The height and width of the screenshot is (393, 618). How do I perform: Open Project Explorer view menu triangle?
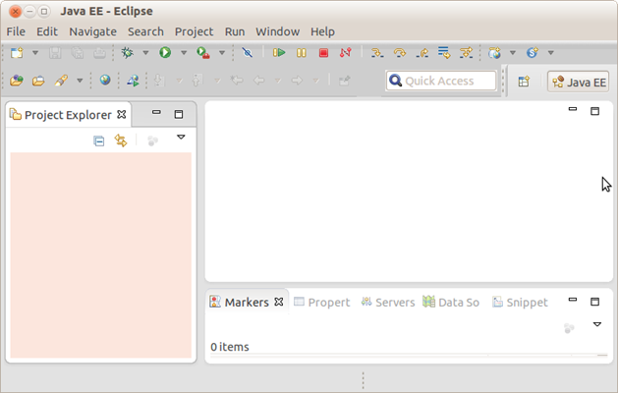pyautogui.click(x=181, y=137)
